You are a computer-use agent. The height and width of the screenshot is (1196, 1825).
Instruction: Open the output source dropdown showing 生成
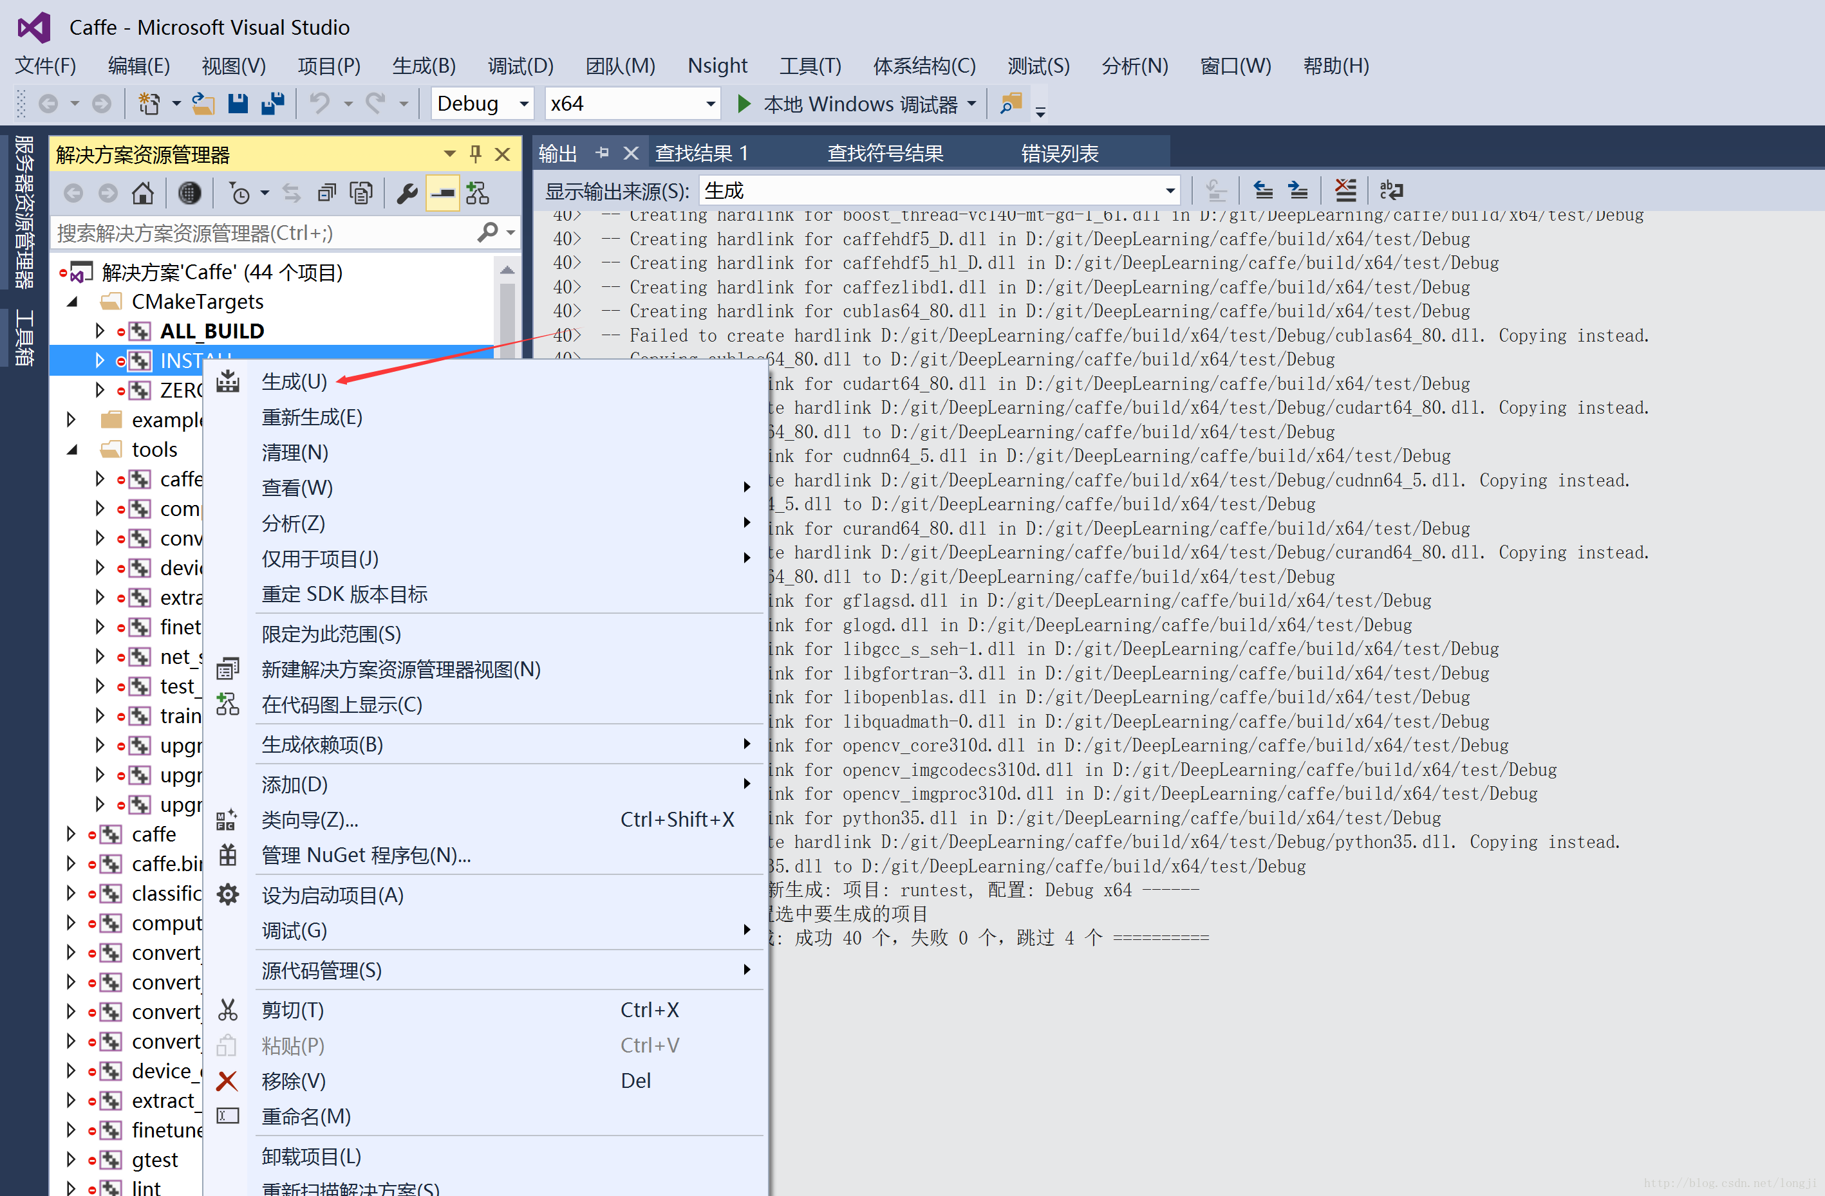click(x=939, y=190)
